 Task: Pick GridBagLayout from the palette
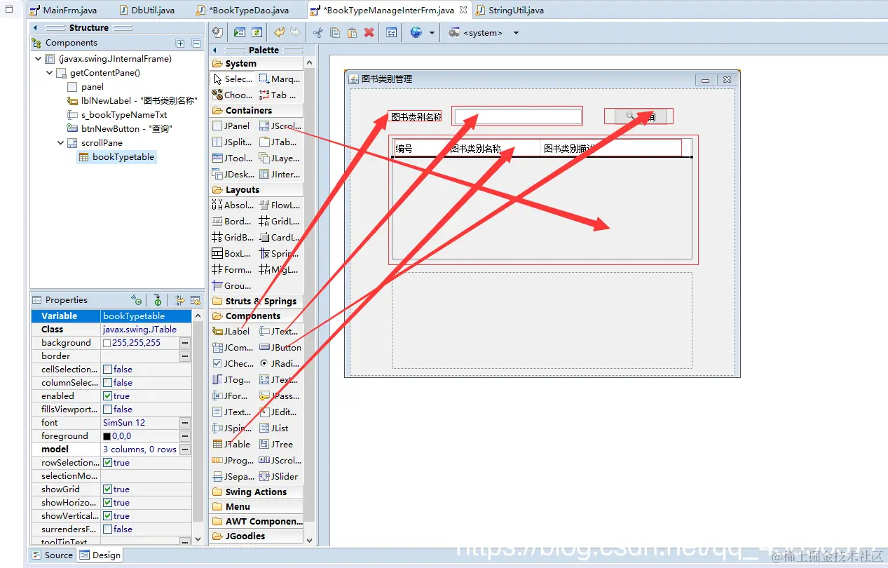point(233,238)
